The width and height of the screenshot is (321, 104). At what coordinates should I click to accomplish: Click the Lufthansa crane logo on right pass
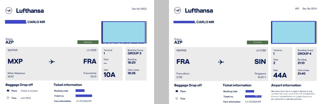(178, 11)
